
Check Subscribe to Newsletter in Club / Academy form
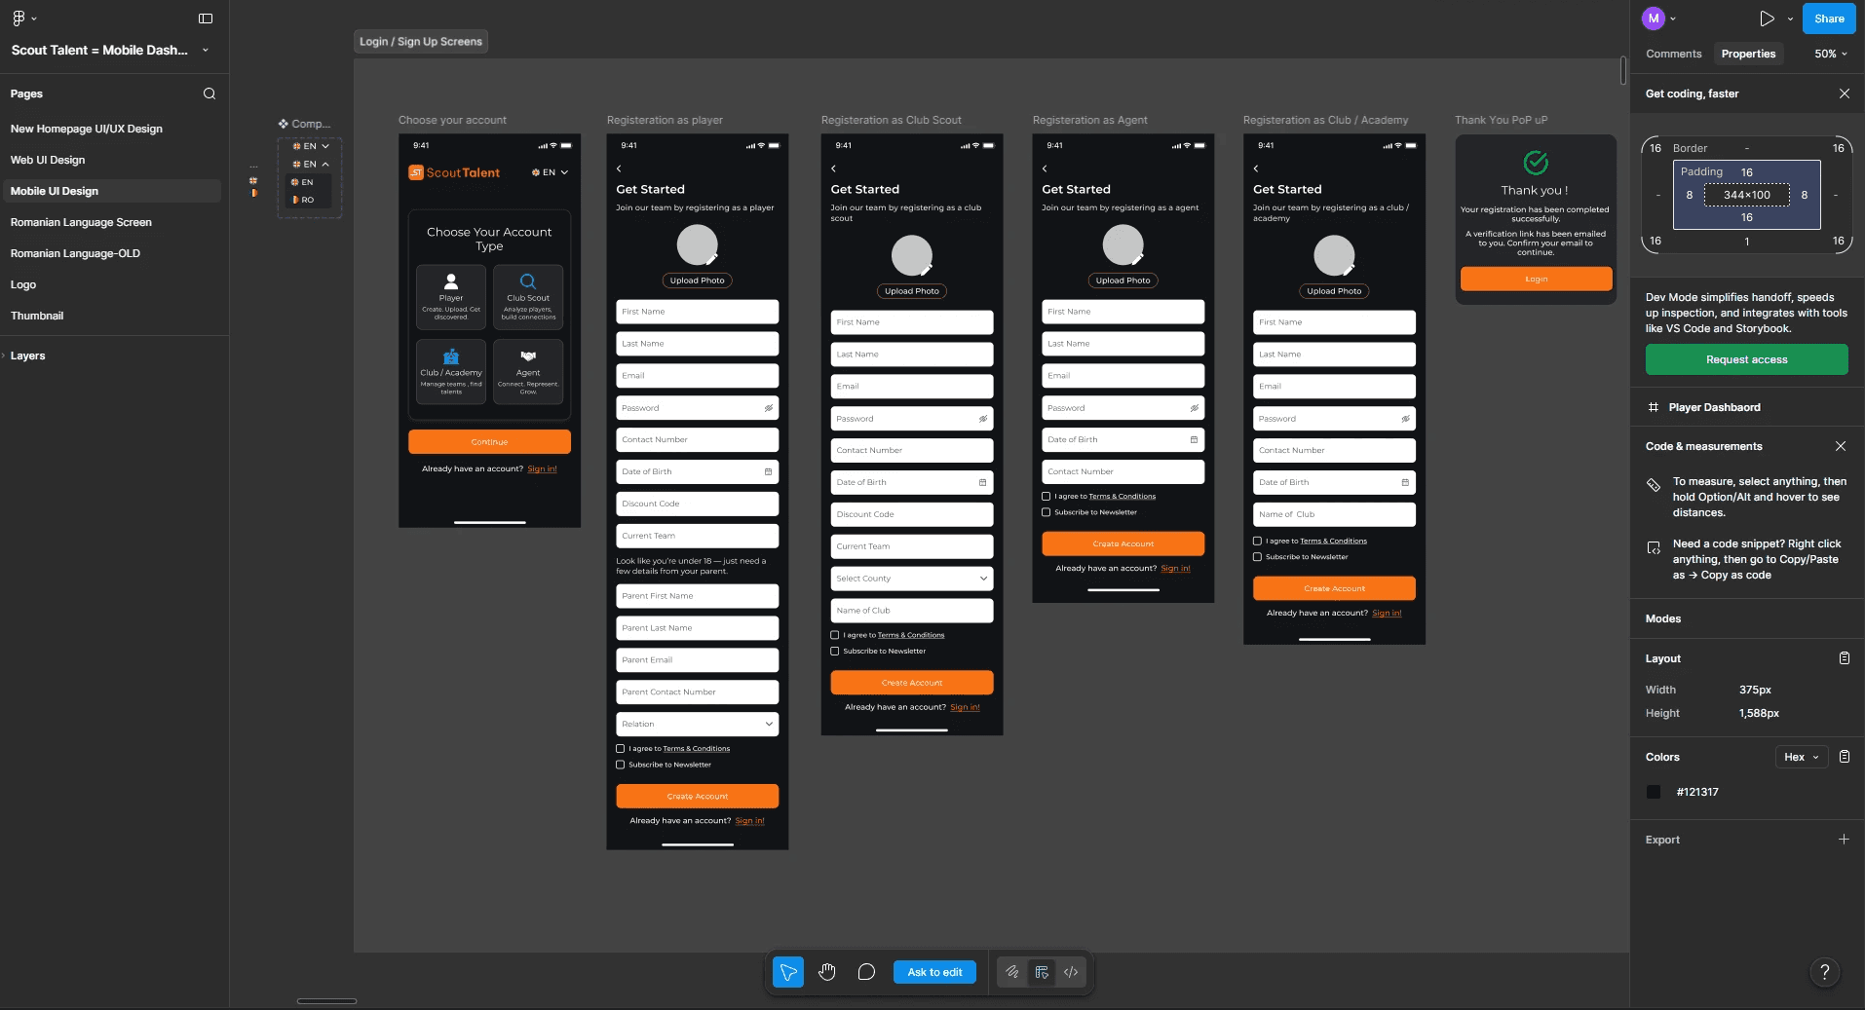pyautogui.click(x=1258, y=557)
